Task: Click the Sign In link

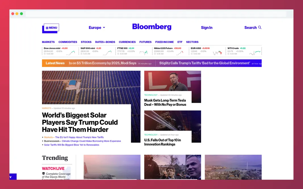Action: tap(206, 28)
